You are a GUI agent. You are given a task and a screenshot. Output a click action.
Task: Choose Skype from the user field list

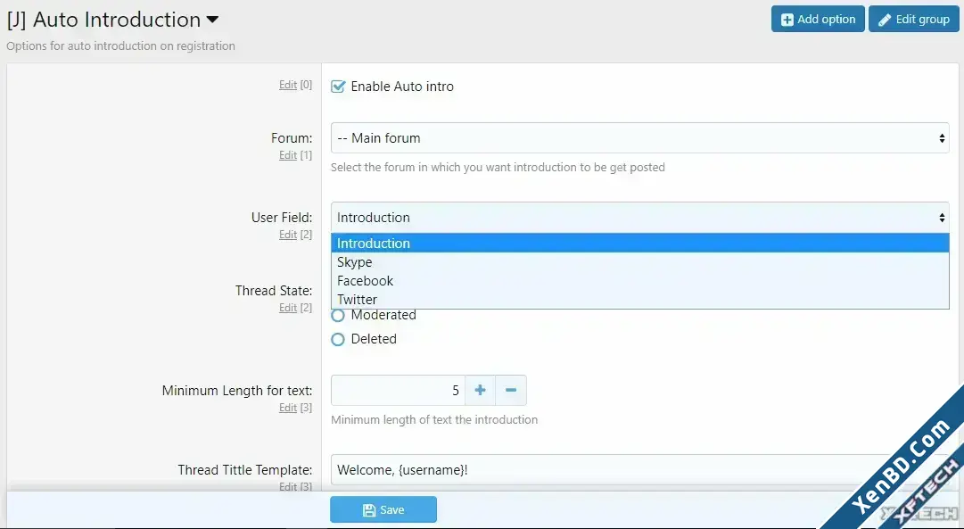(640, 262)
